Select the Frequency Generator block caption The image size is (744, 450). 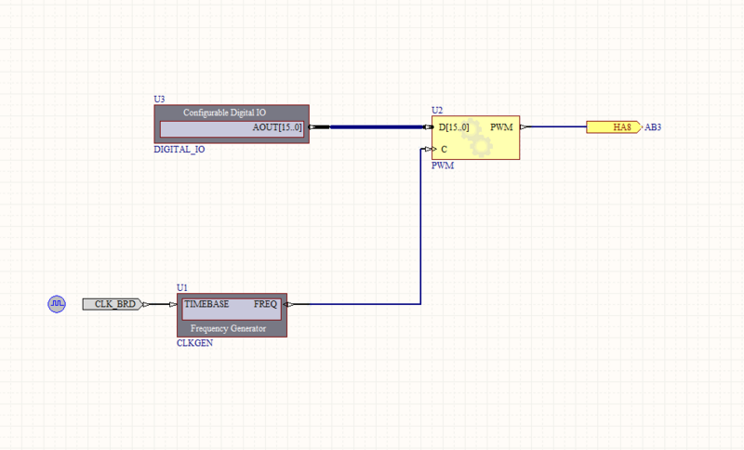pos(228,328)
